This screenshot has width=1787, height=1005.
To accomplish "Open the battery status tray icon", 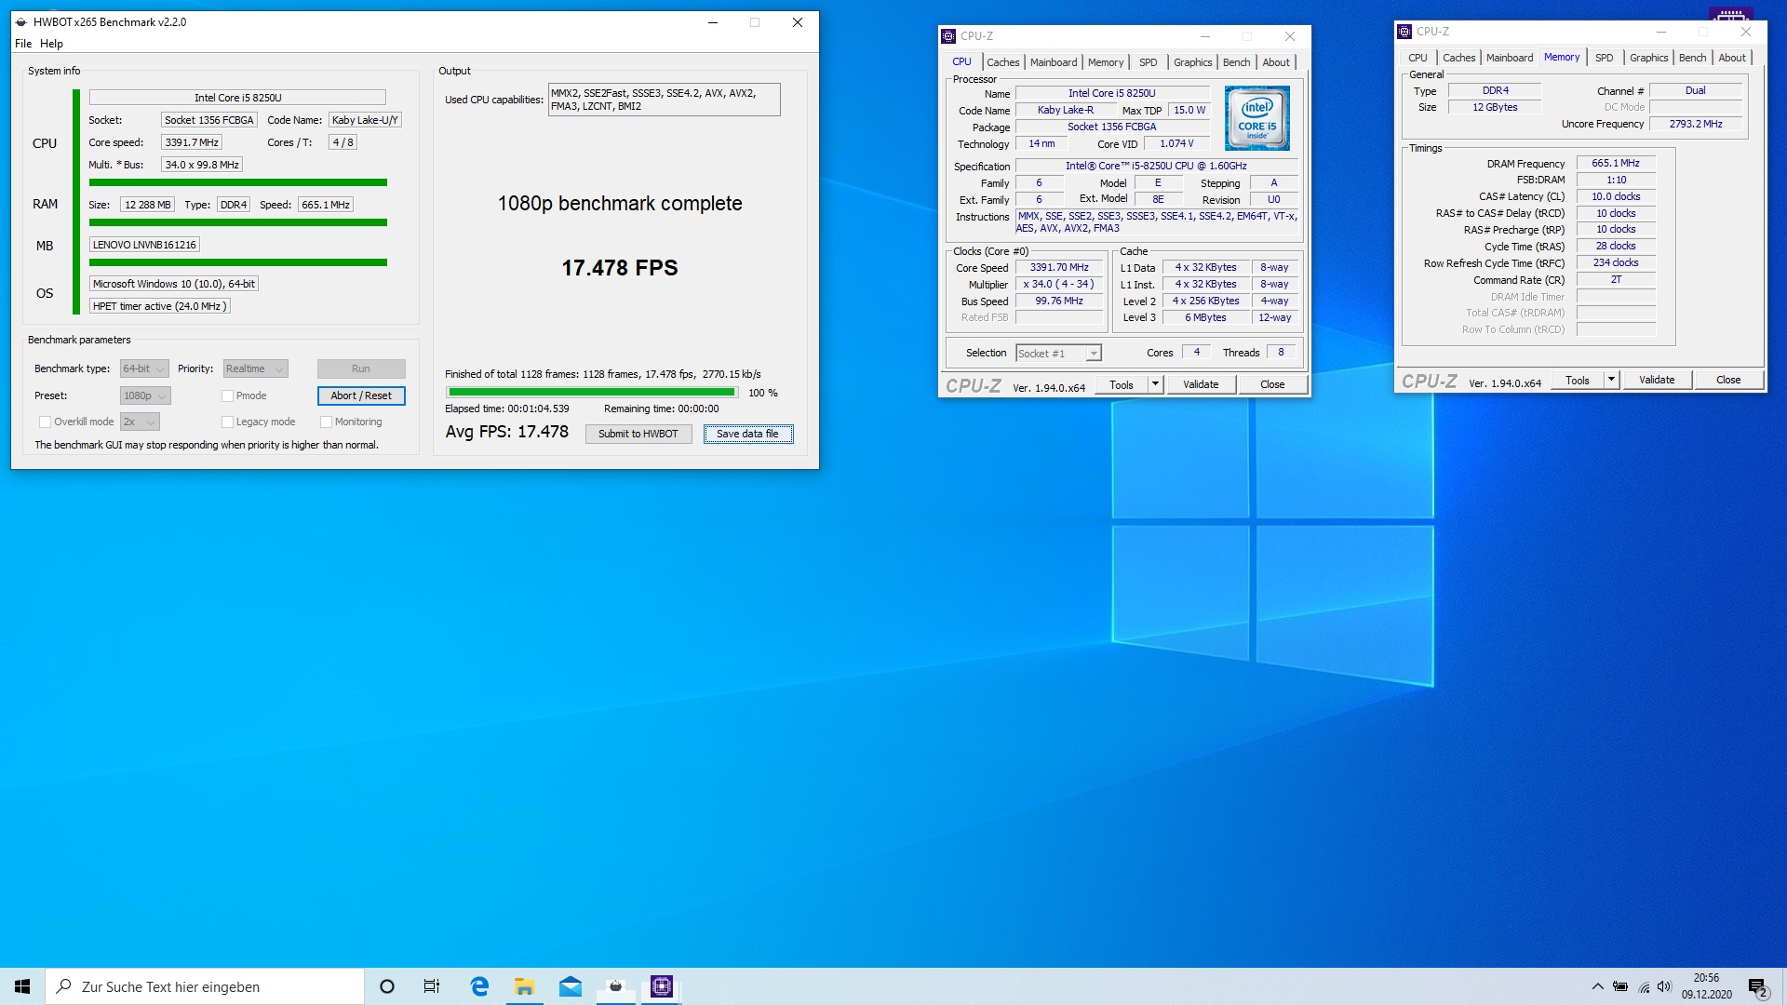I will (1620, 987).
